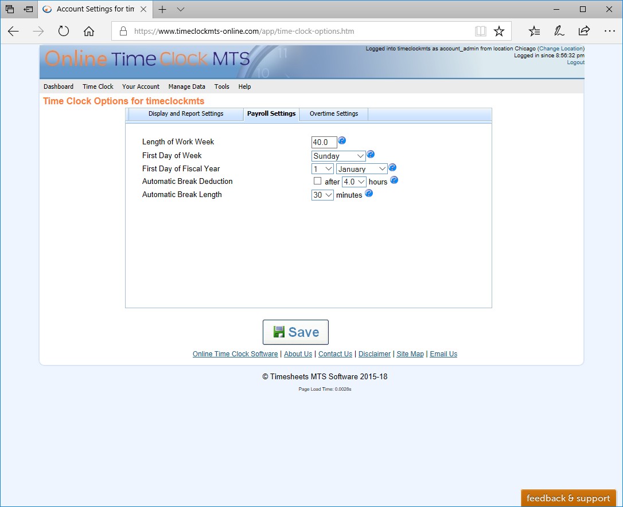Click the Logout link
The image size is (623, 507).
pyautogui.click(x=575, y=62)
